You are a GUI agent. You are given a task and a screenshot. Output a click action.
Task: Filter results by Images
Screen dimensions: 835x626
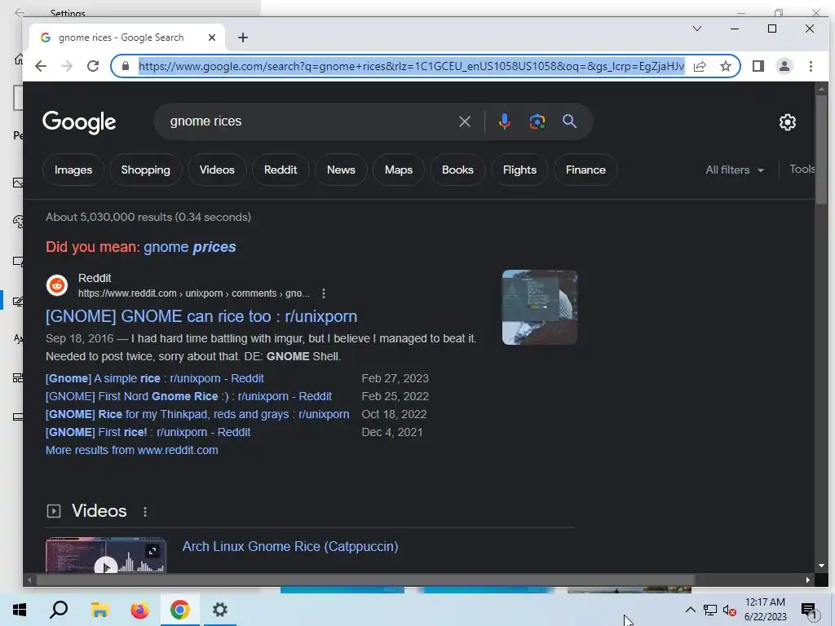click(x=73, y=170)
